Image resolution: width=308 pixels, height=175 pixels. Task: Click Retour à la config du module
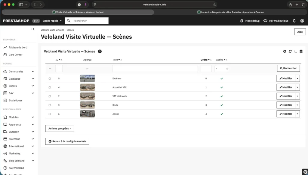(67, 141)
